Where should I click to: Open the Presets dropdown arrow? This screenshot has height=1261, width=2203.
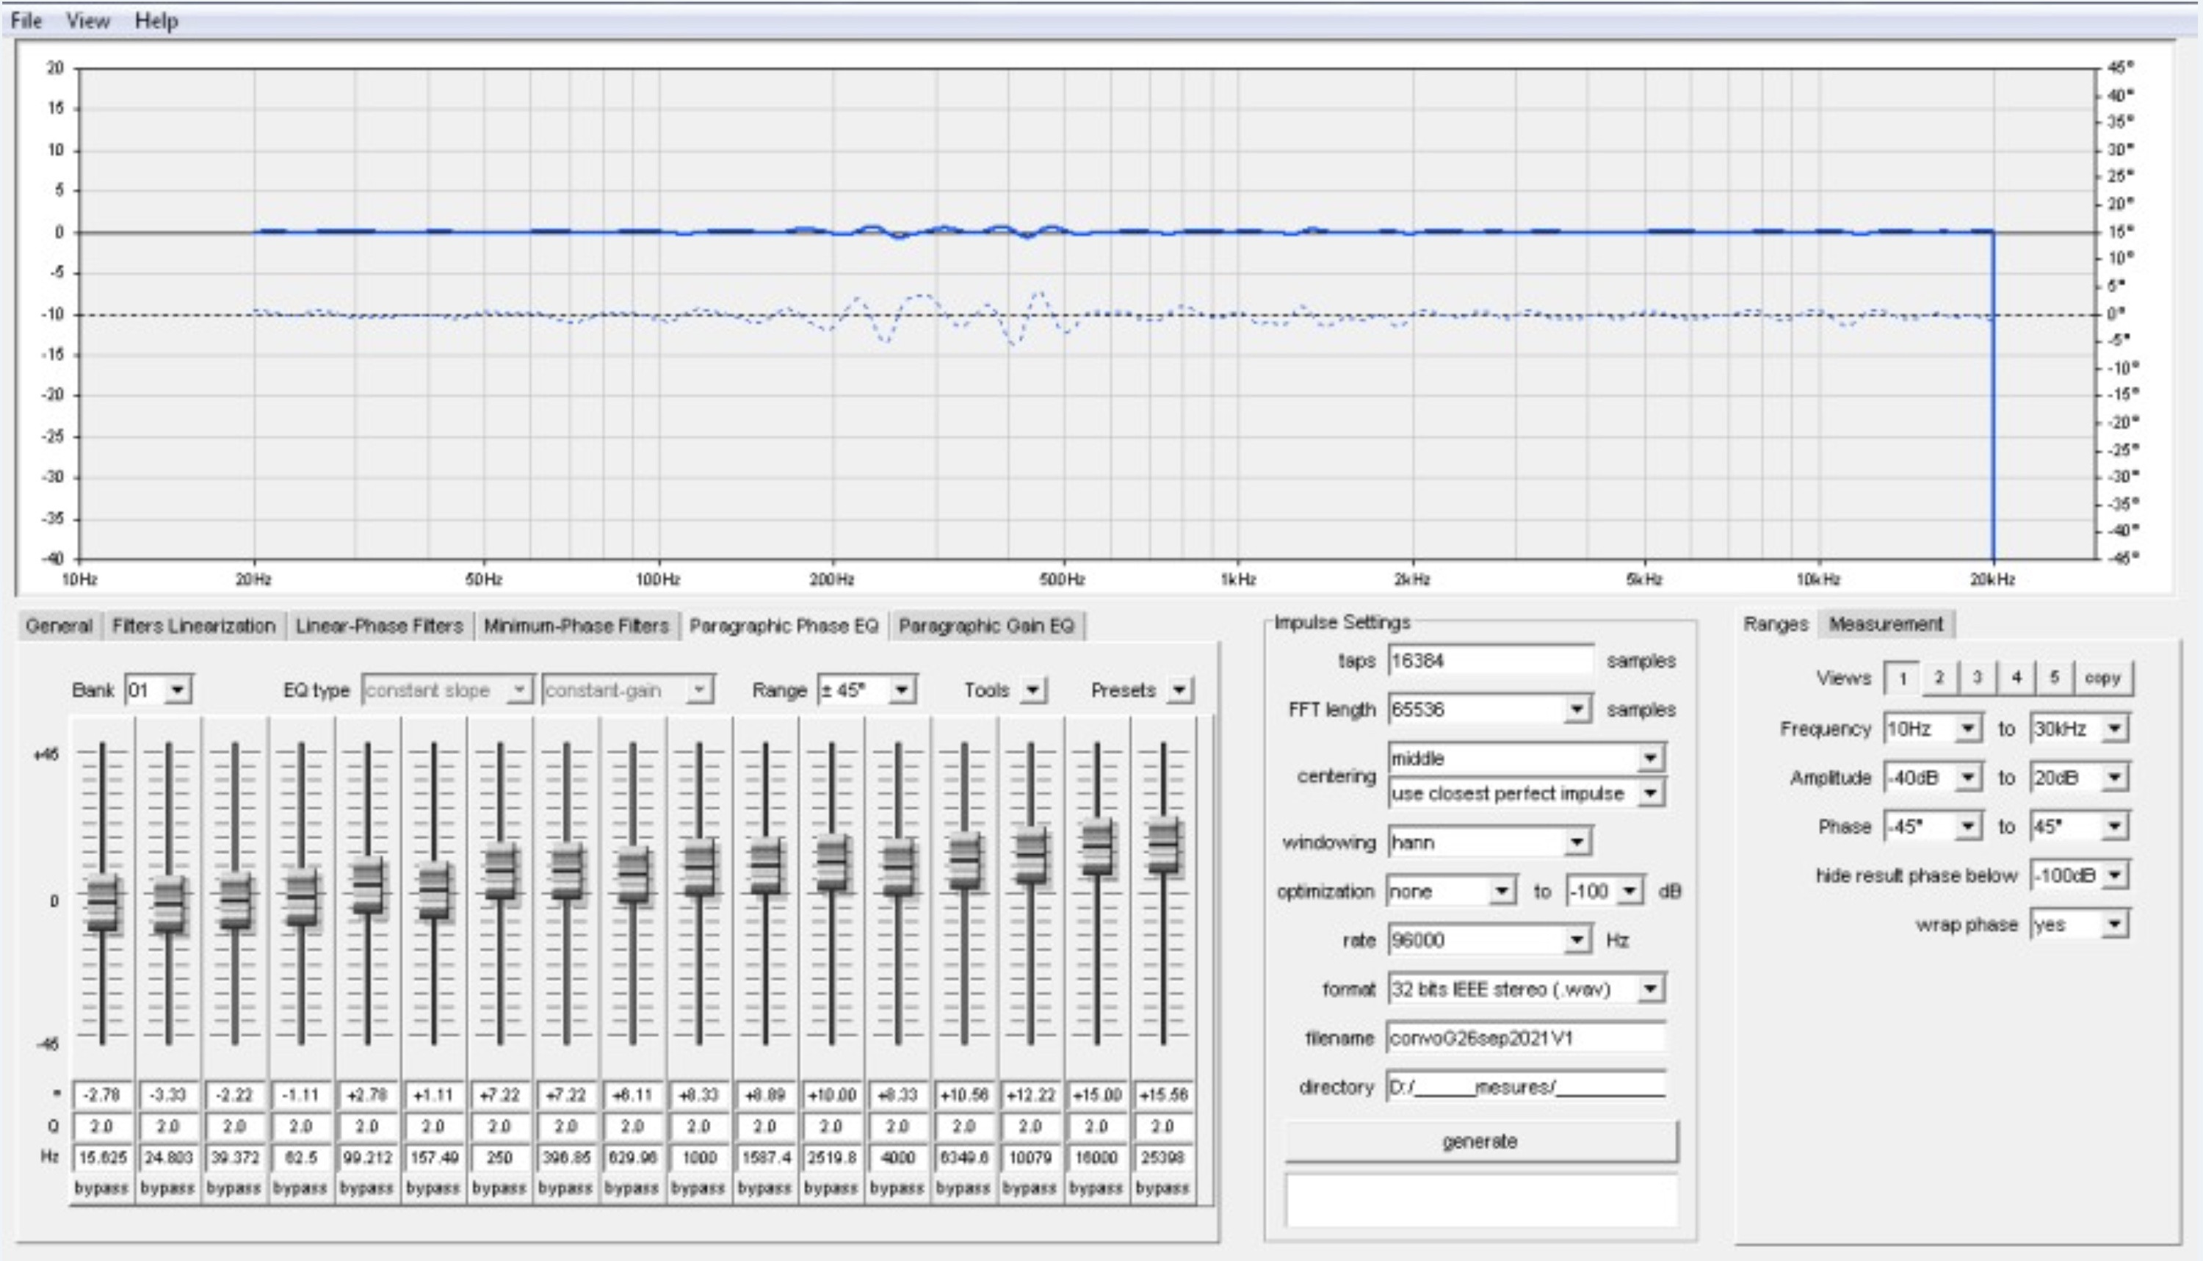coord(1179,690)
